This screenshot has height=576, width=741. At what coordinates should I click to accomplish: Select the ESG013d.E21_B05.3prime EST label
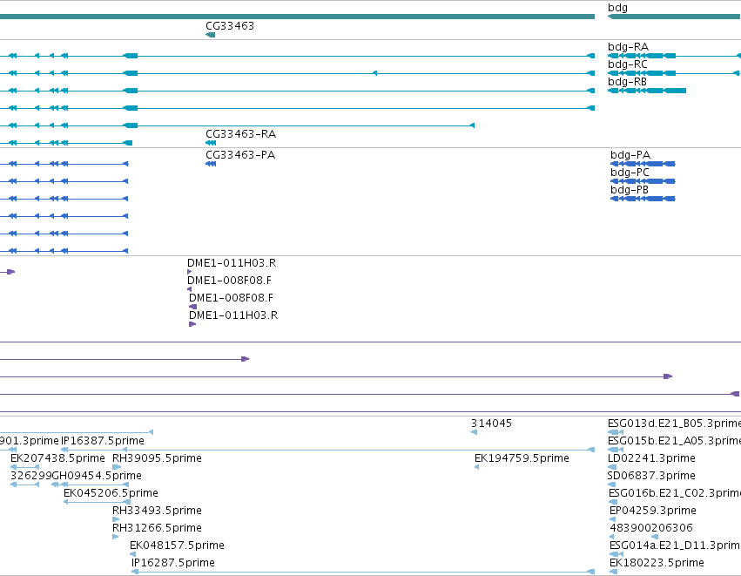[674, 424]
